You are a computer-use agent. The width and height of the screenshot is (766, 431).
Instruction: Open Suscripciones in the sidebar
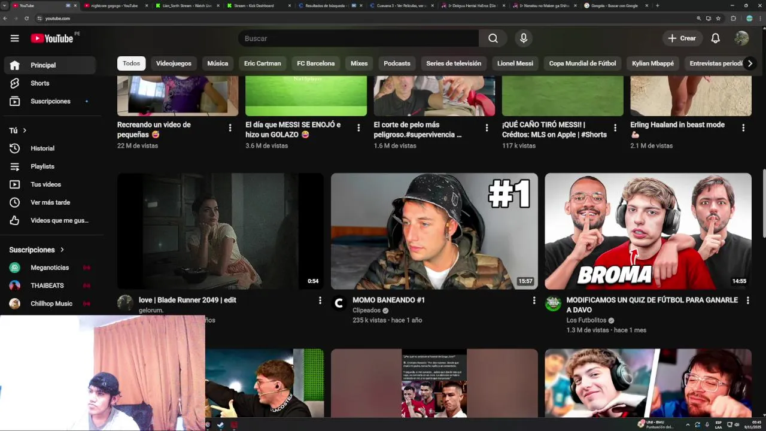pyautogui.click(x=49, y=101)
